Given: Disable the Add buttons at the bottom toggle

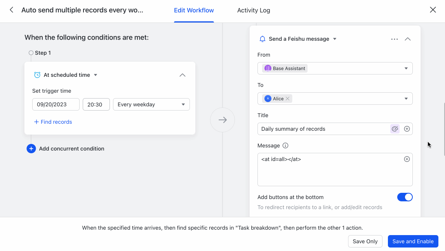Looking at the screenshot, I should click(x=405, y=197).
